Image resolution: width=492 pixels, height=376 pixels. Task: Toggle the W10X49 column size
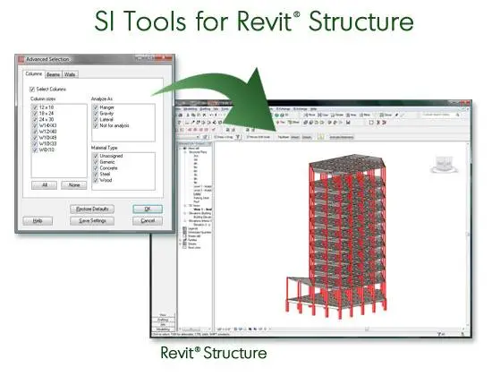pos(35,138)
